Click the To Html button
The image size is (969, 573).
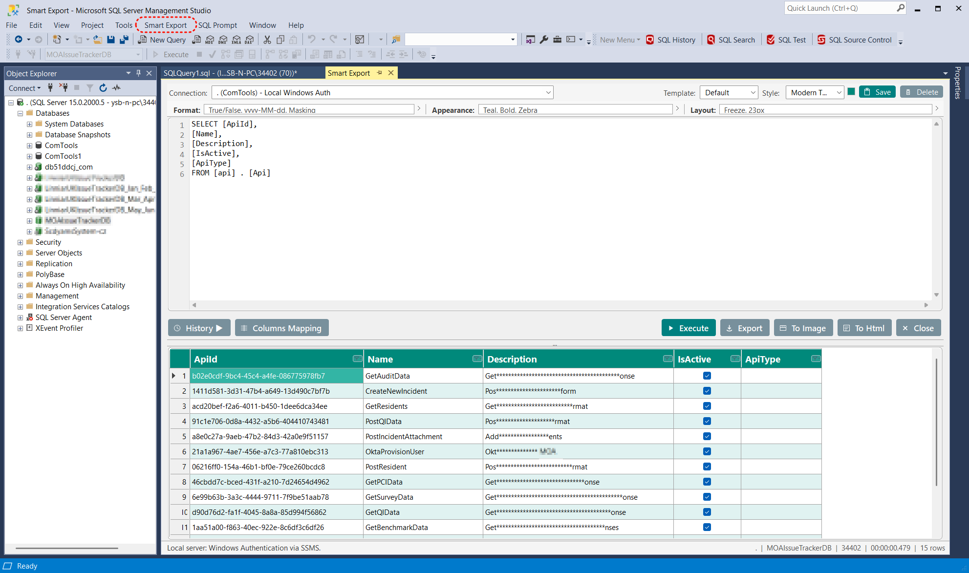pos(864,328)
